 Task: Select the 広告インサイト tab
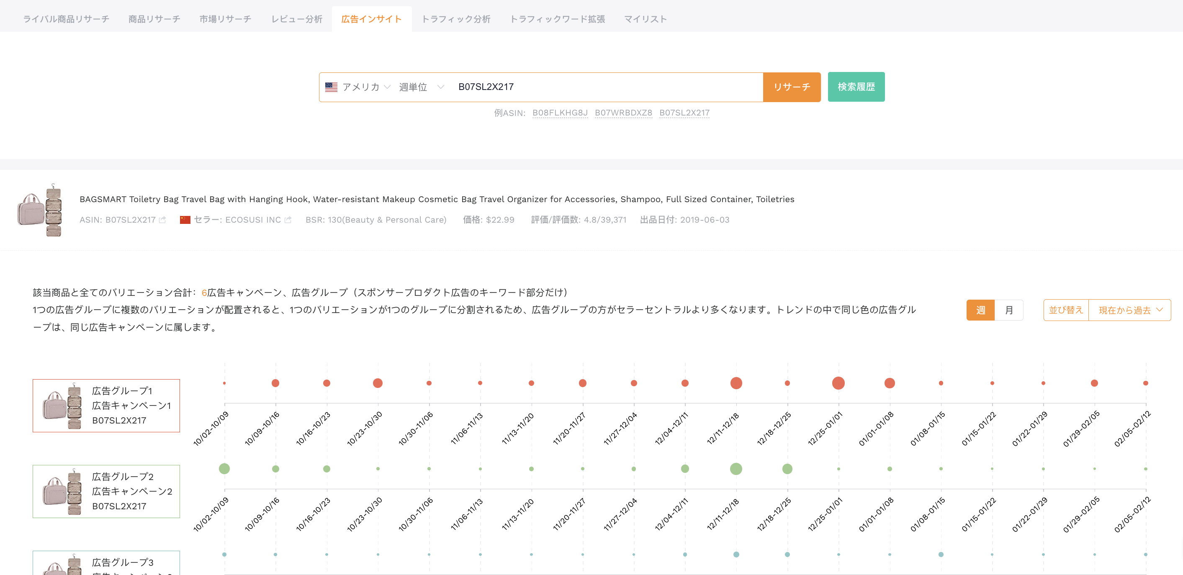(372, 19)
